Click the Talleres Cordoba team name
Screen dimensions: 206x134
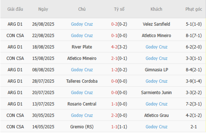[82, 81]
